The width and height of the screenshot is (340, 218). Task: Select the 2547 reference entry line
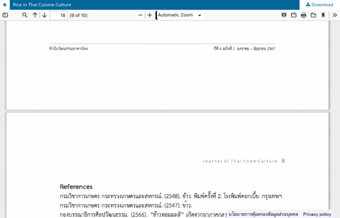tap(126, 205)
